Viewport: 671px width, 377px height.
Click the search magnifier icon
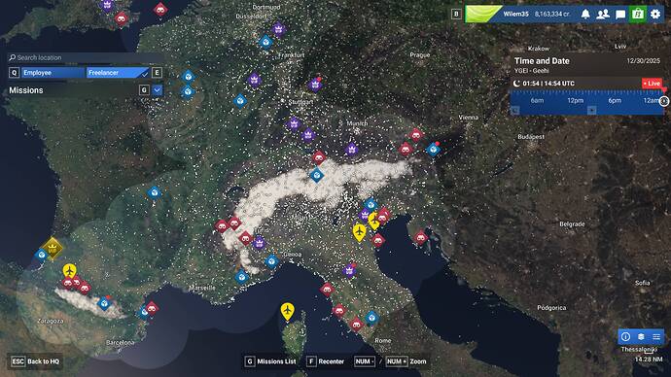pyautogui.click(x=13, y=57)
